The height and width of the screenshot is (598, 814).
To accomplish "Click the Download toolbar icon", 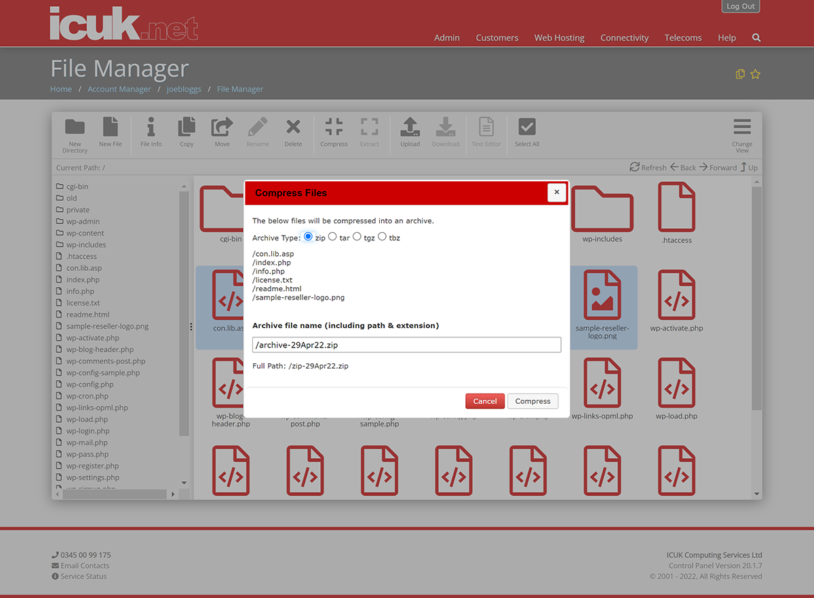I will [x=446, y=127].
